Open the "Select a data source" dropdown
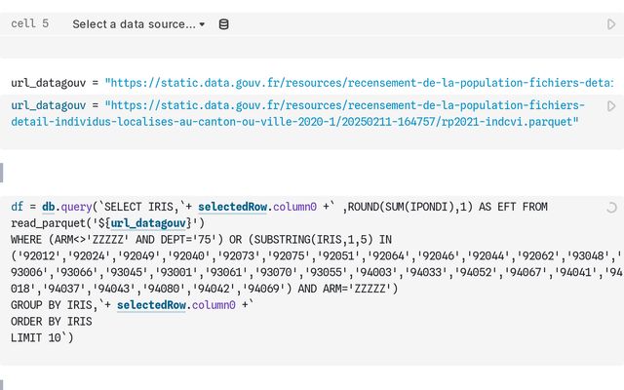This screenshot has width=624, height=390. click(x=138, y=23)
